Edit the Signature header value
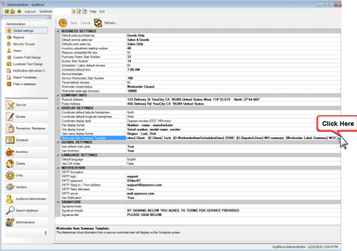Screen dimensions: 357x251 (233, 211)
